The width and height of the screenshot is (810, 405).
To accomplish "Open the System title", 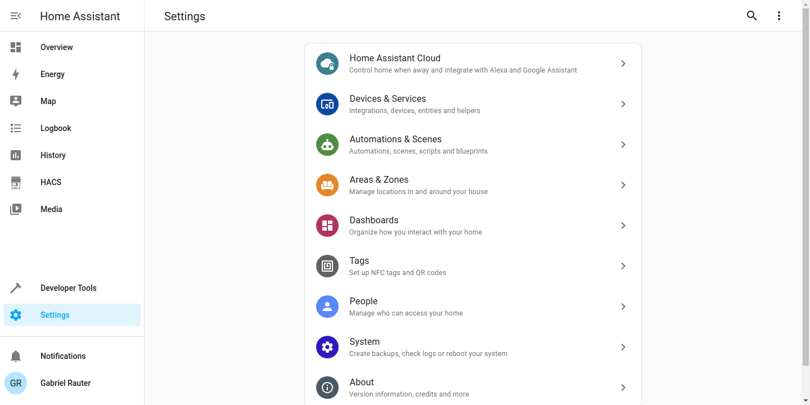I will [364, 342].
